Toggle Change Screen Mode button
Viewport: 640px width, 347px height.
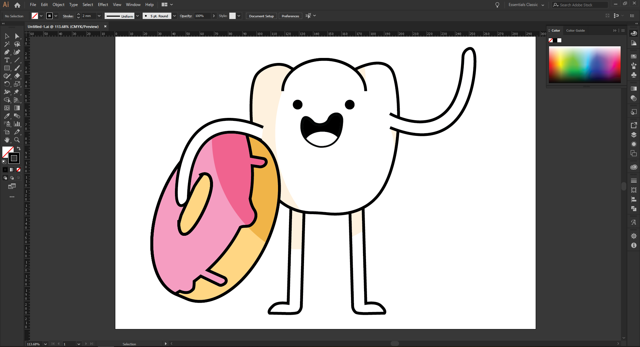[12, 186]
